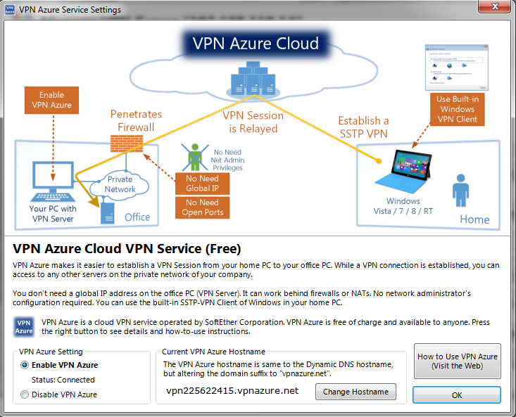
Task: Click the Windows tablet icon in Home
Action: (x=403, y=171)
